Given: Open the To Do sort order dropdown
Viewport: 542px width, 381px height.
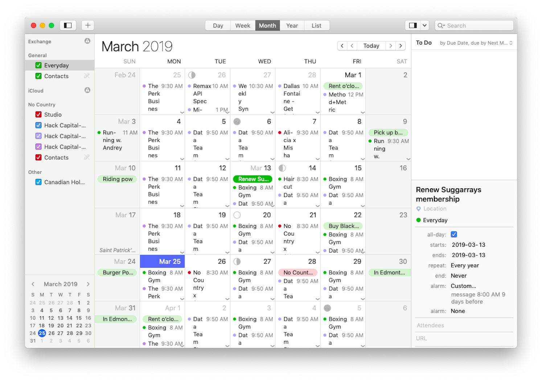Looking at the screenshot, I should pyautogui.click(x=476, y=43).
